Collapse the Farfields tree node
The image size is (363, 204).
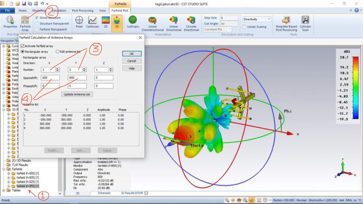coord(4,169)
